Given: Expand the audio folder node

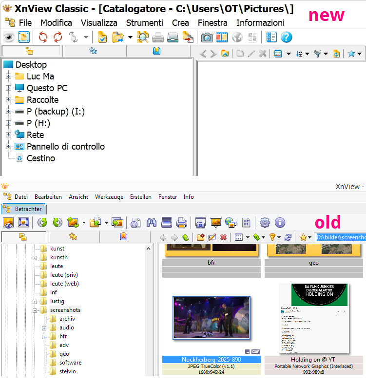Looking at the screenshot, I should [x=44, y=328].
